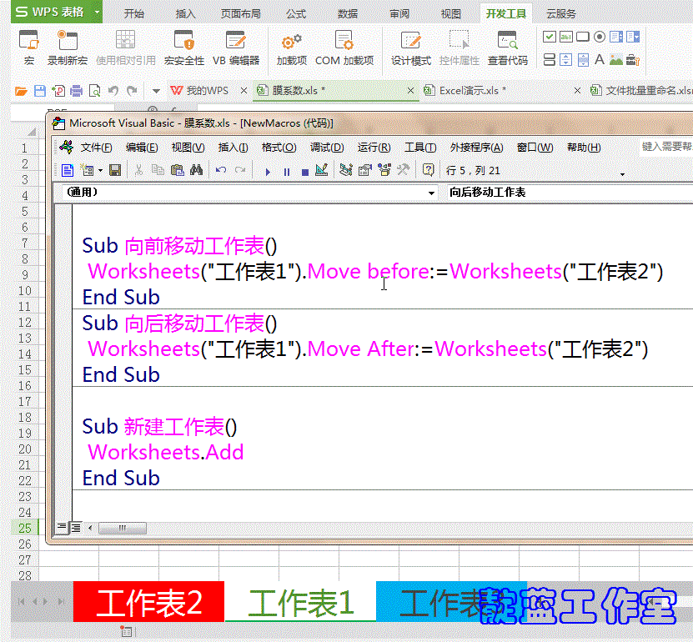
Task: Open the 调试 menu in VBA editor
Action: click(325, 147)
